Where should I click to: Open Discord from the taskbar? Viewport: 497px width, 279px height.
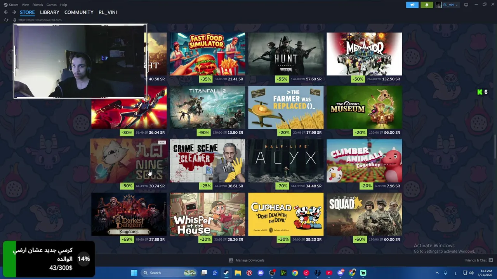261,273
